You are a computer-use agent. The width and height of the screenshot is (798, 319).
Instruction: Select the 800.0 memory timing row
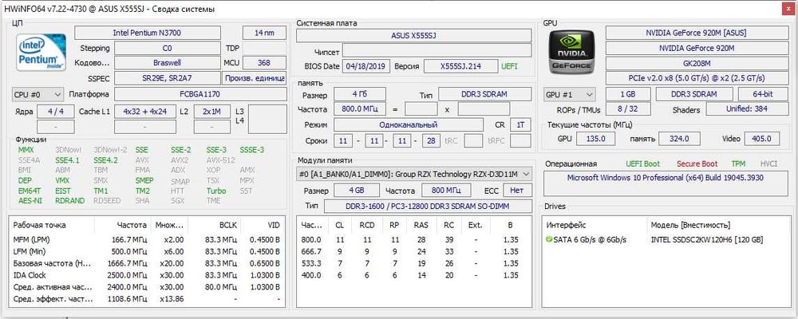click(x=414, y=239)
